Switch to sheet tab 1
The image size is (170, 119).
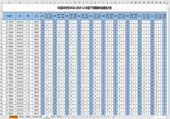(x=64, y=117)
